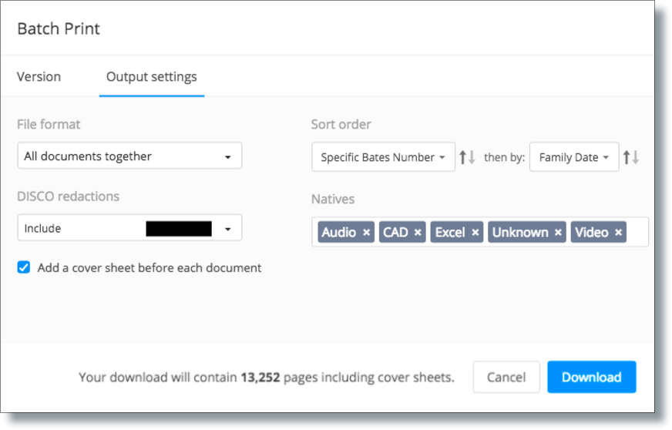Click empty space in the Natives tag field
This screenshot has width=672, height=430.
[x=637, y=232]
